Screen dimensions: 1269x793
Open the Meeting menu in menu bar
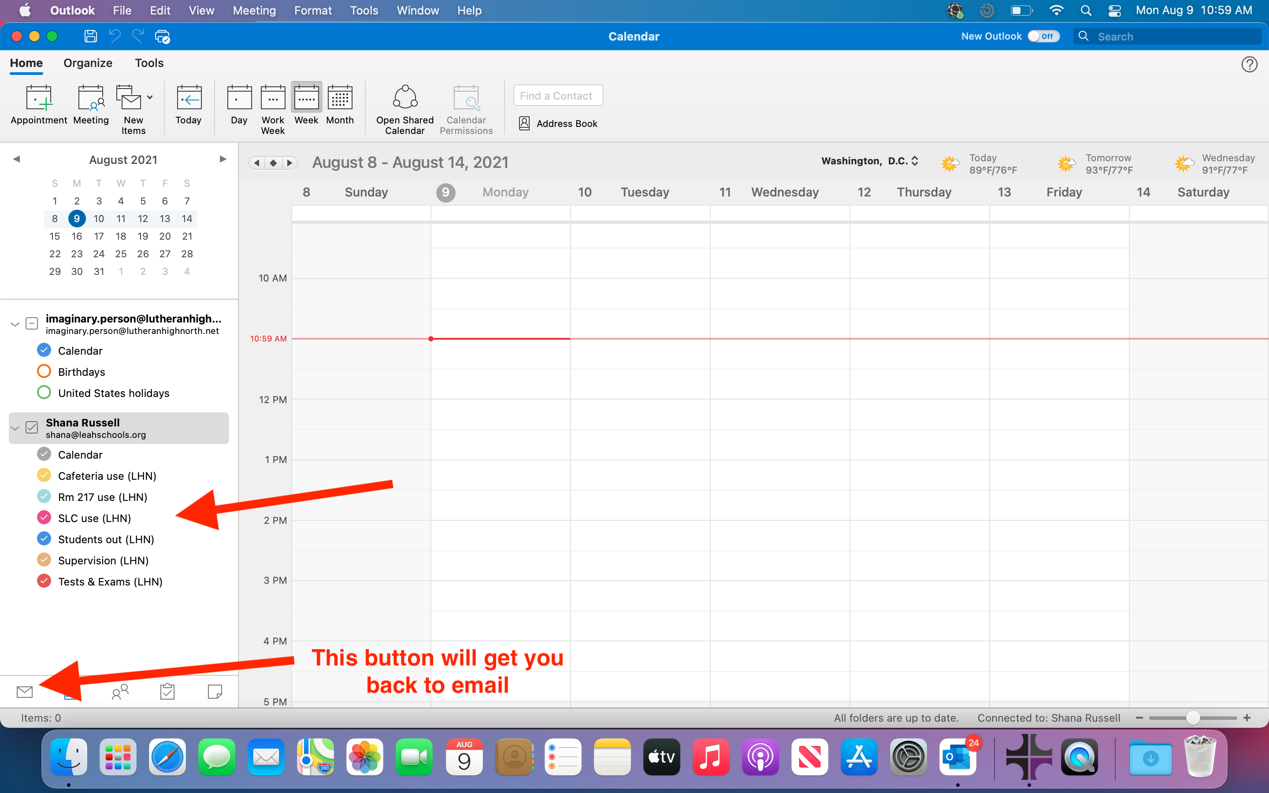[x=254, y=11]
